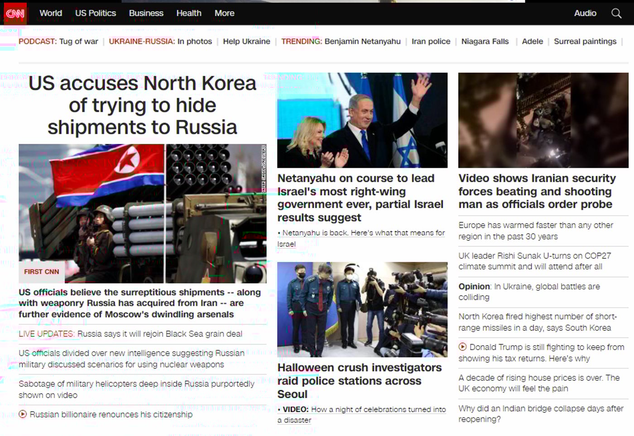
Task: Open North Korea short-range missiles story
Action: pos(538,322)
